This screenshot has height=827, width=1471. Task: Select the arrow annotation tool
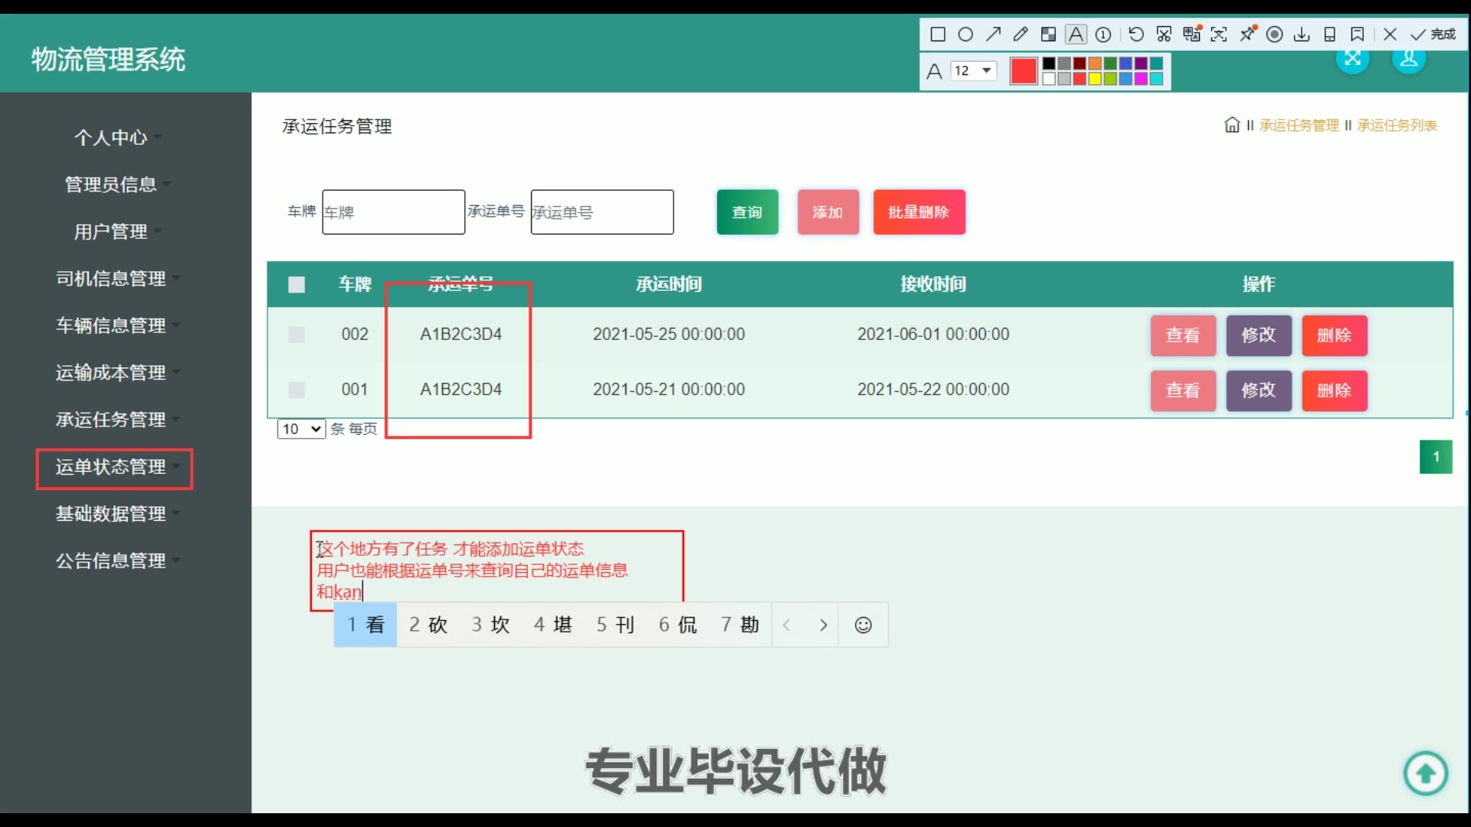(x=994, y=34)
